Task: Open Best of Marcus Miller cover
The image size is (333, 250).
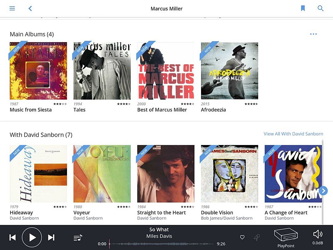Action: point(166,71)
